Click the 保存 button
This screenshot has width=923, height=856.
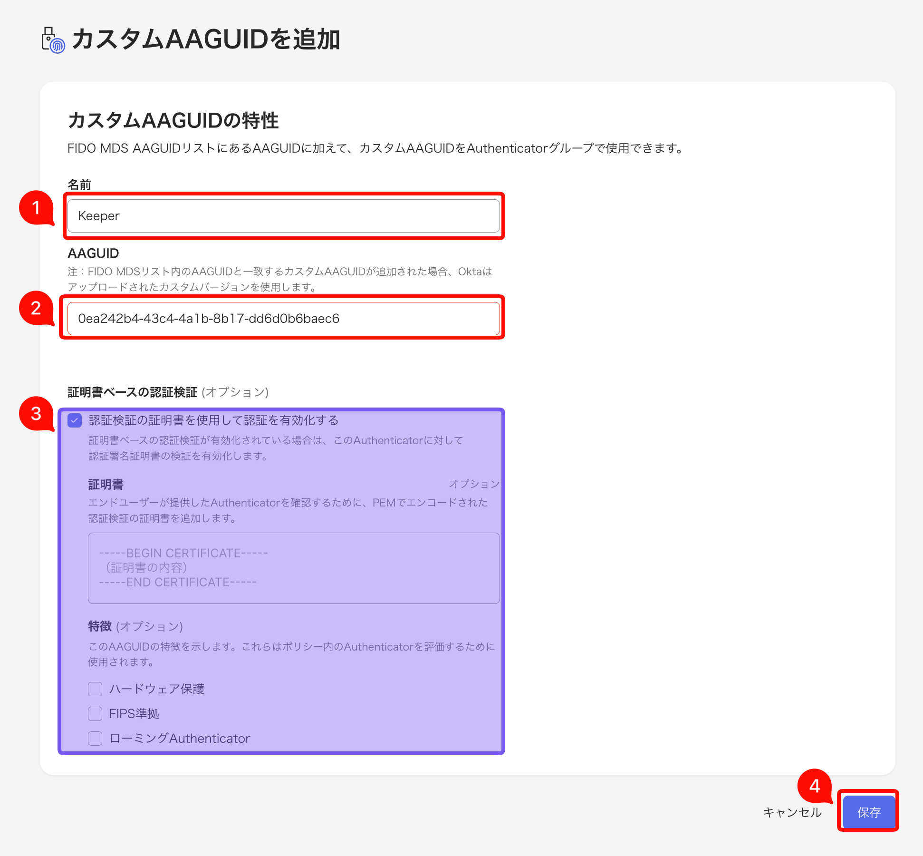pos(868,812)
